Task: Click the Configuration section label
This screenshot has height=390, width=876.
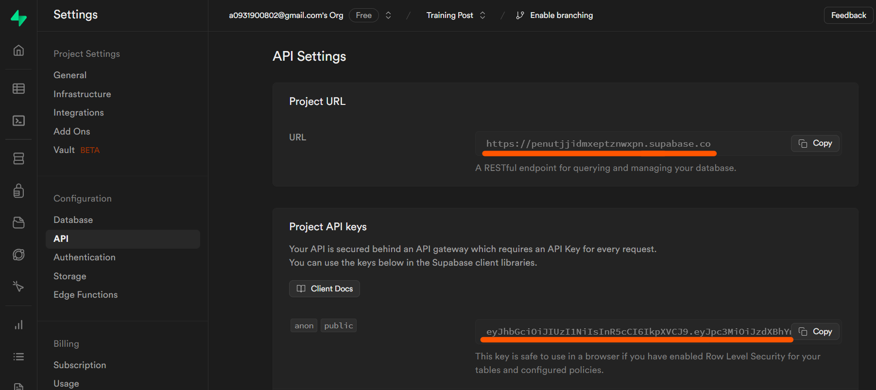Action: point(83,198)
